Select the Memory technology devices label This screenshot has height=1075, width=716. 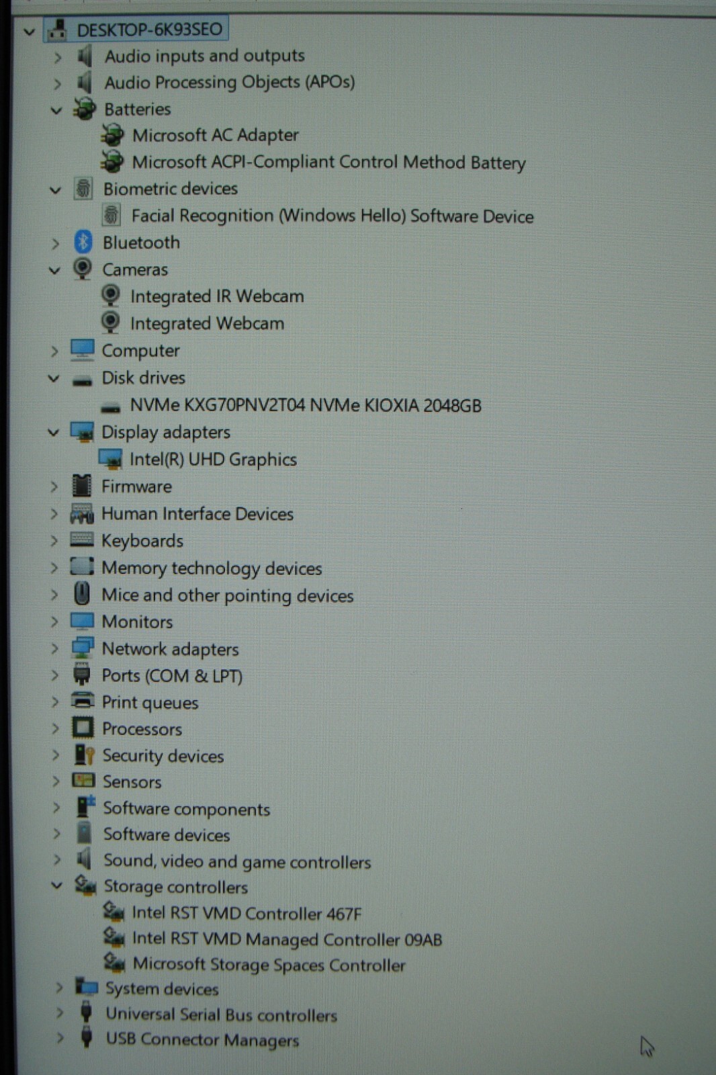[212, 568]
